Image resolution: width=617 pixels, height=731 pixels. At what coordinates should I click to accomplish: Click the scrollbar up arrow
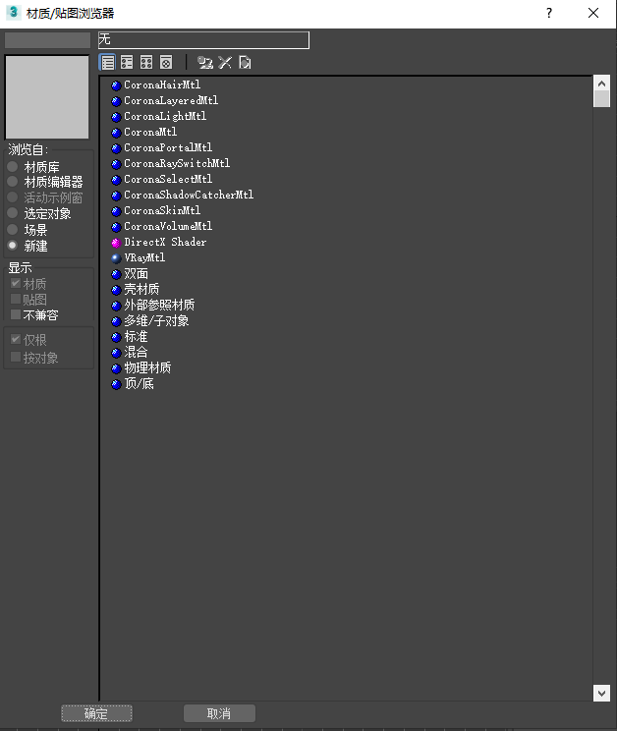(x=601, y=84)
